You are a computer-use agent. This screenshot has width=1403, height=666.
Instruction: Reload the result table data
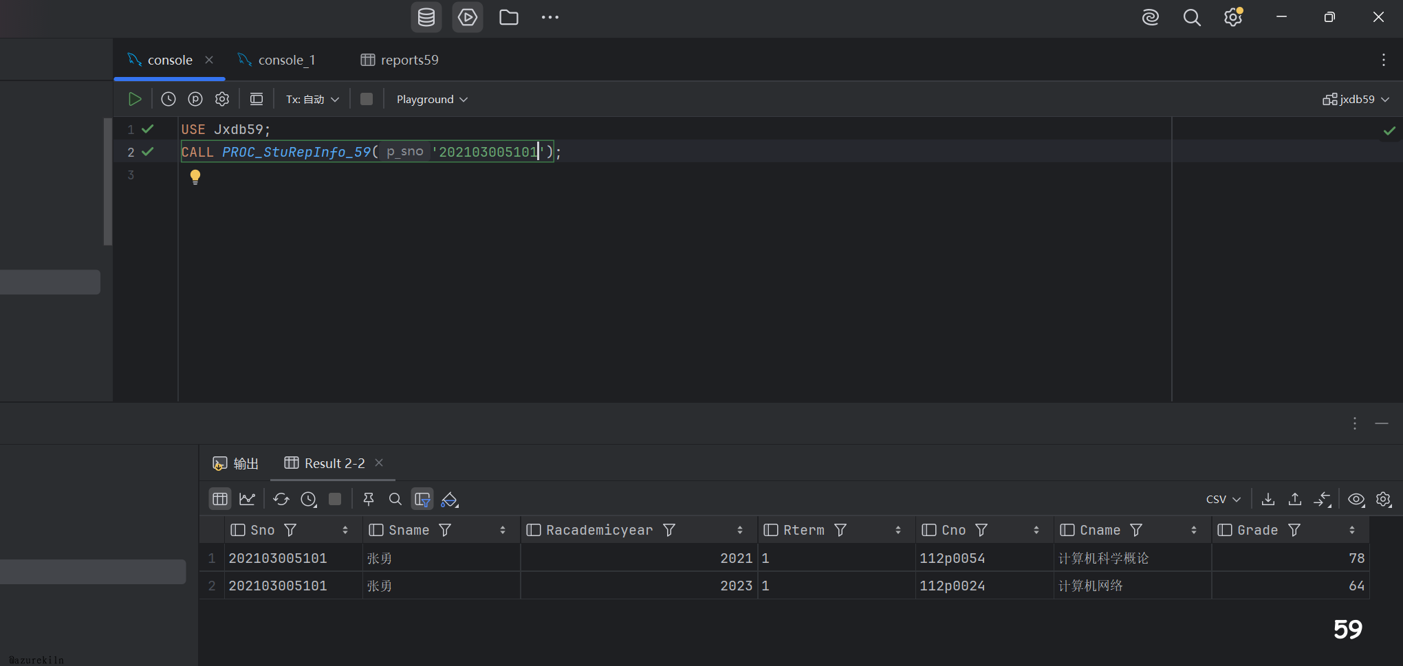281,499
